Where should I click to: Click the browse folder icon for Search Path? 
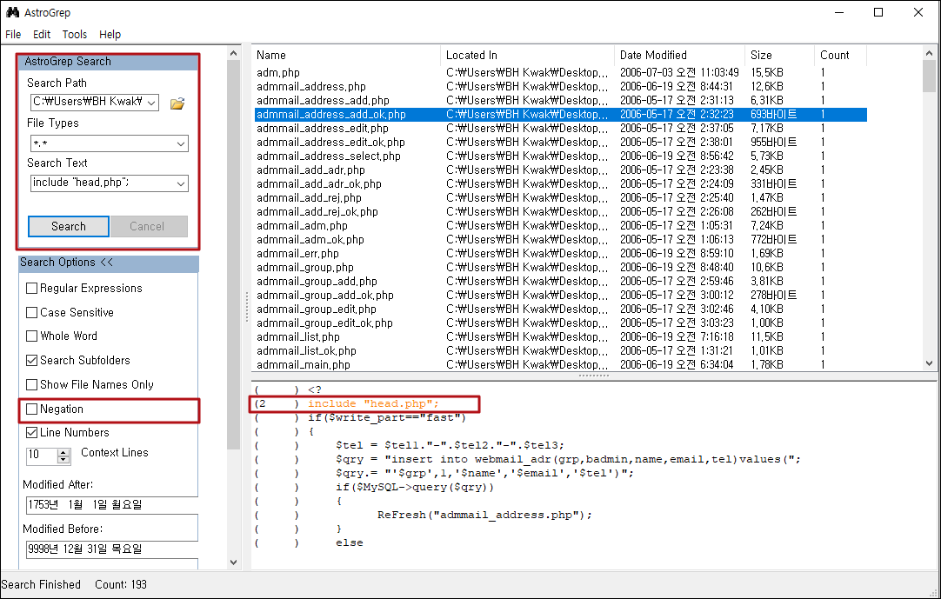click(x=177, y=103)
